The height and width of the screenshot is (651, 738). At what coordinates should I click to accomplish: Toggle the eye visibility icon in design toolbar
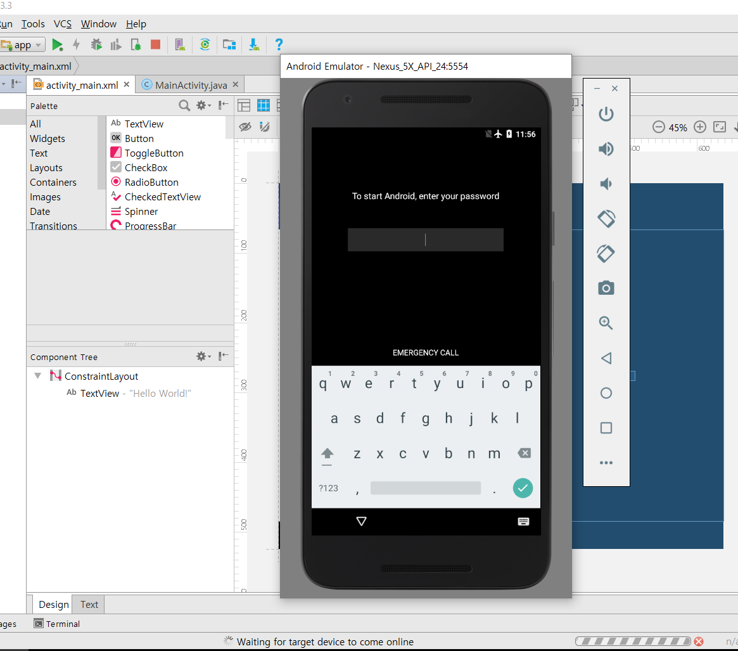(x=245, y=127)
